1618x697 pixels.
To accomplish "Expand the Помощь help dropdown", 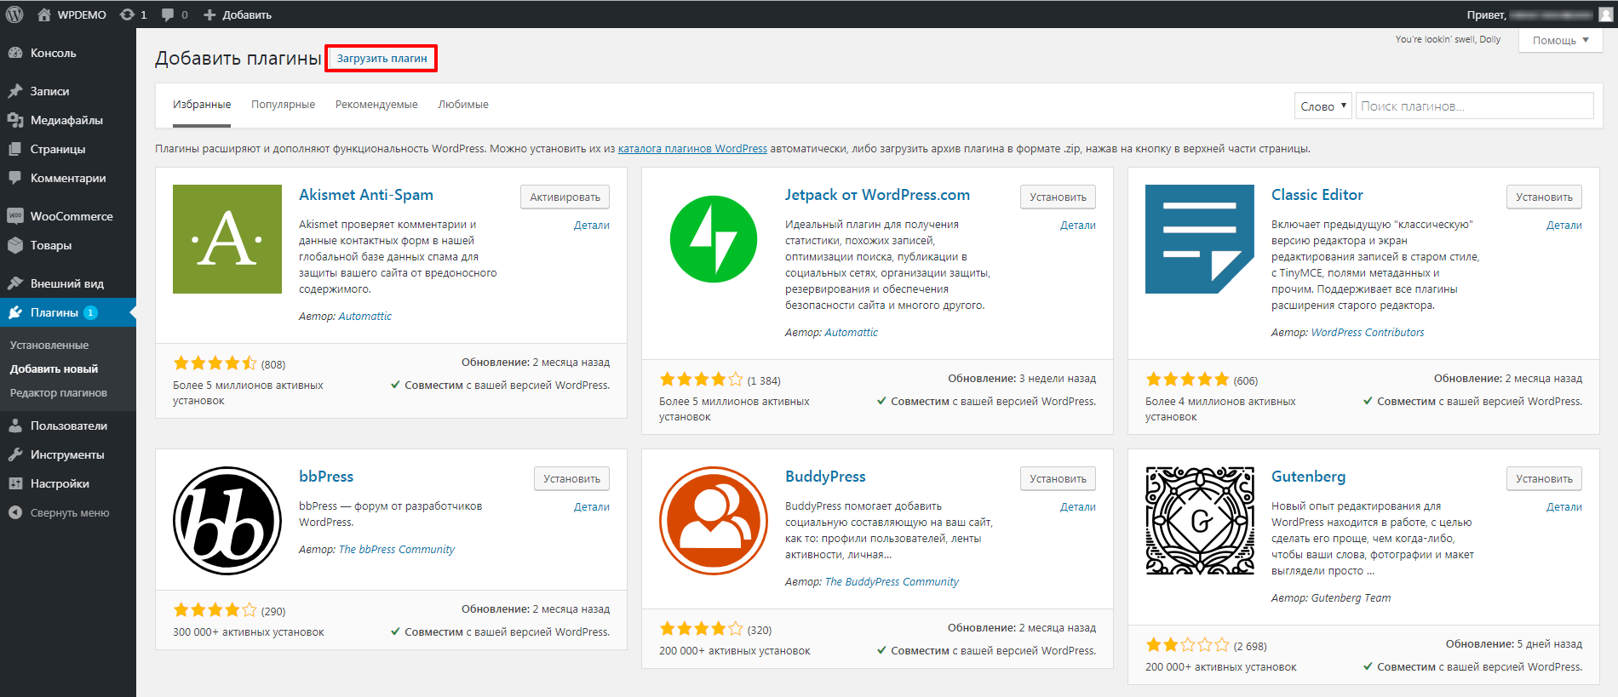I will click(x=1561, y=40).
